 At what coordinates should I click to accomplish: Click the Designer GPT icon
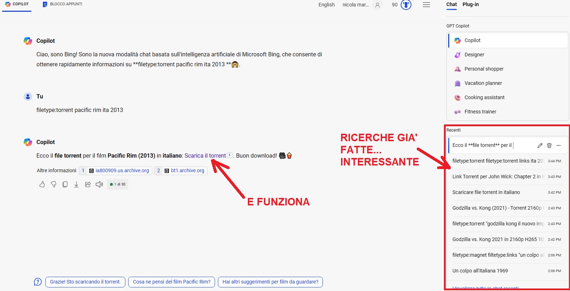[457, 55]
